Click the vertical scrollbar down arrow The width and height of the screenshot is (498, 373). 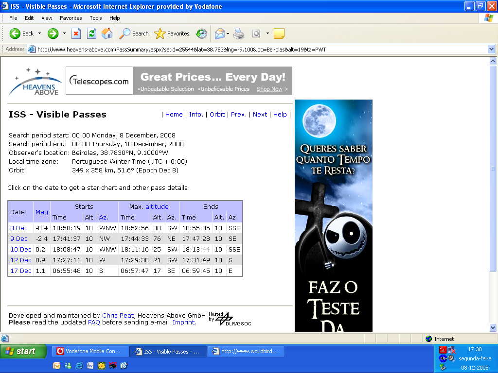[493, 328]
